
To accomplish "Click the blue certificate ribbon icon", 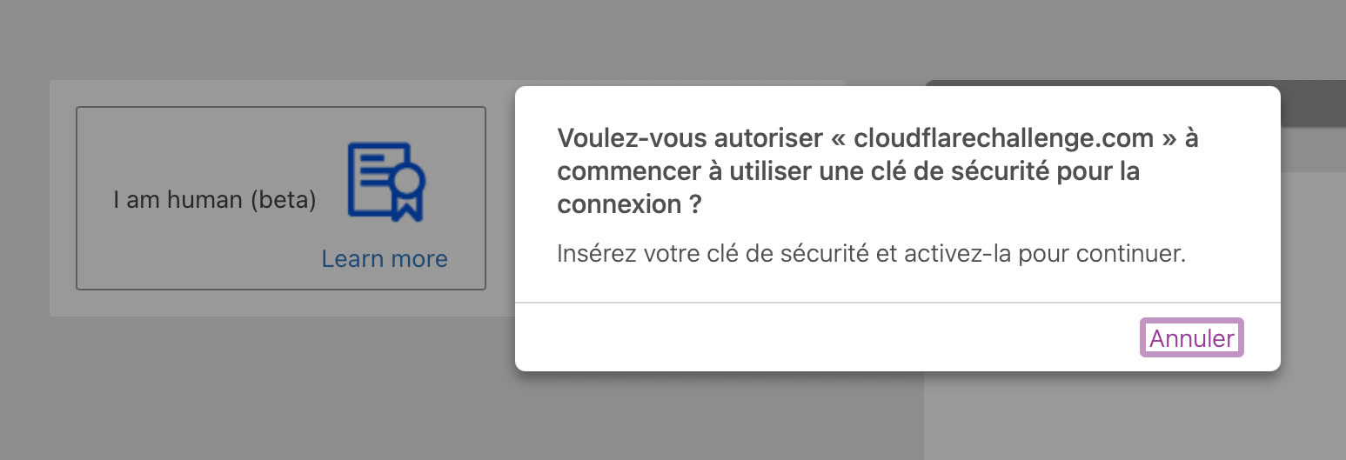I will [x=385, y=182].
